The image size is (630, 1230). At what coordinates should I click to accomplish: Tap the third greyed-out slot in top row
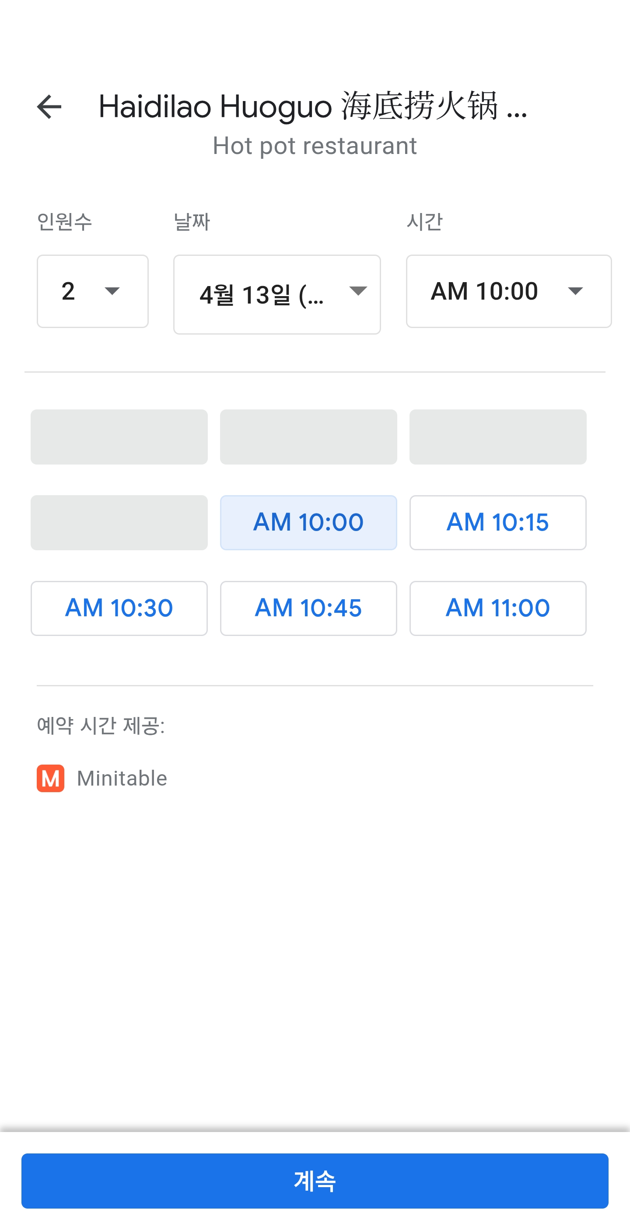pyautogui.click(x=497, y=437)
